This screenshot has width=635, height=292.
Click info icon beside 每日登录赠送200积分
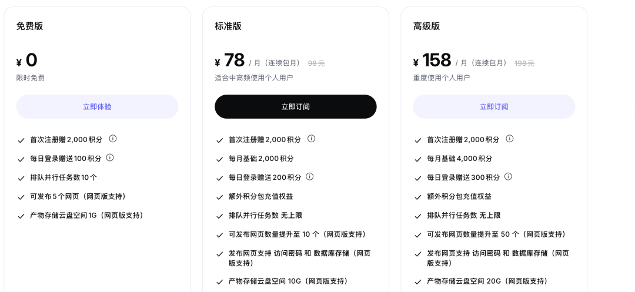point(310,177)
